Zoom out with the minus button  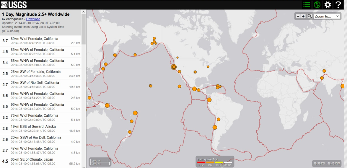pos(298,16)
